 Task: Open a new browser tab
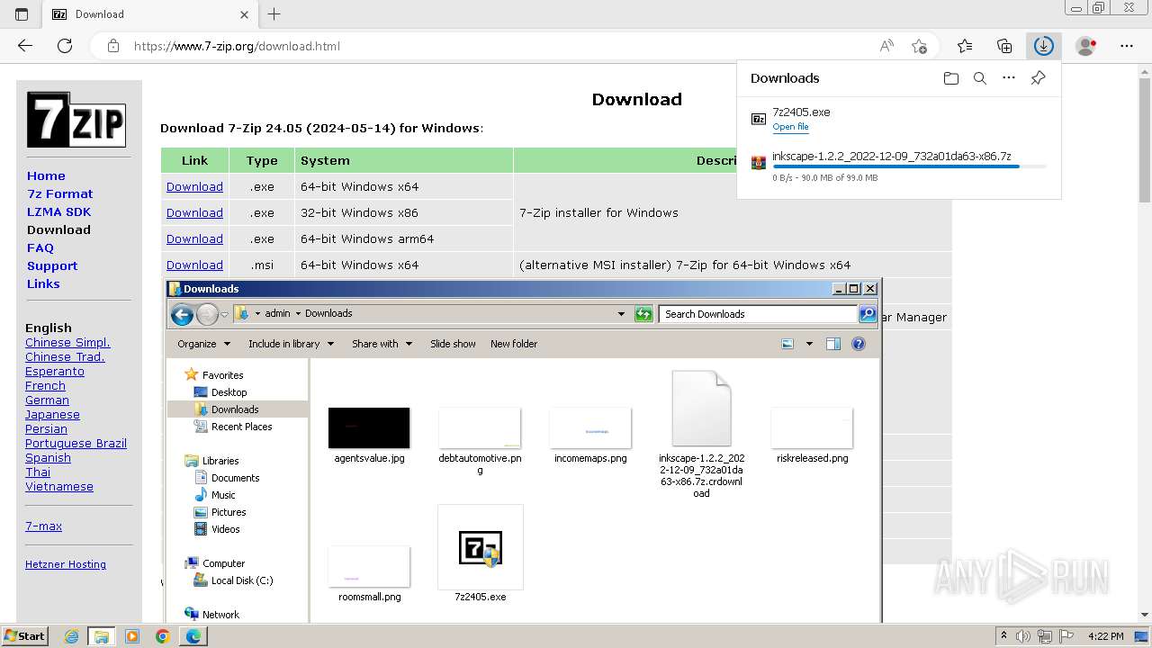[x=274, y=13]
